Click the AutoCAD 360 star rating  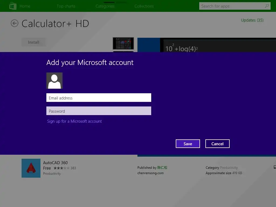tap(61, 168)
